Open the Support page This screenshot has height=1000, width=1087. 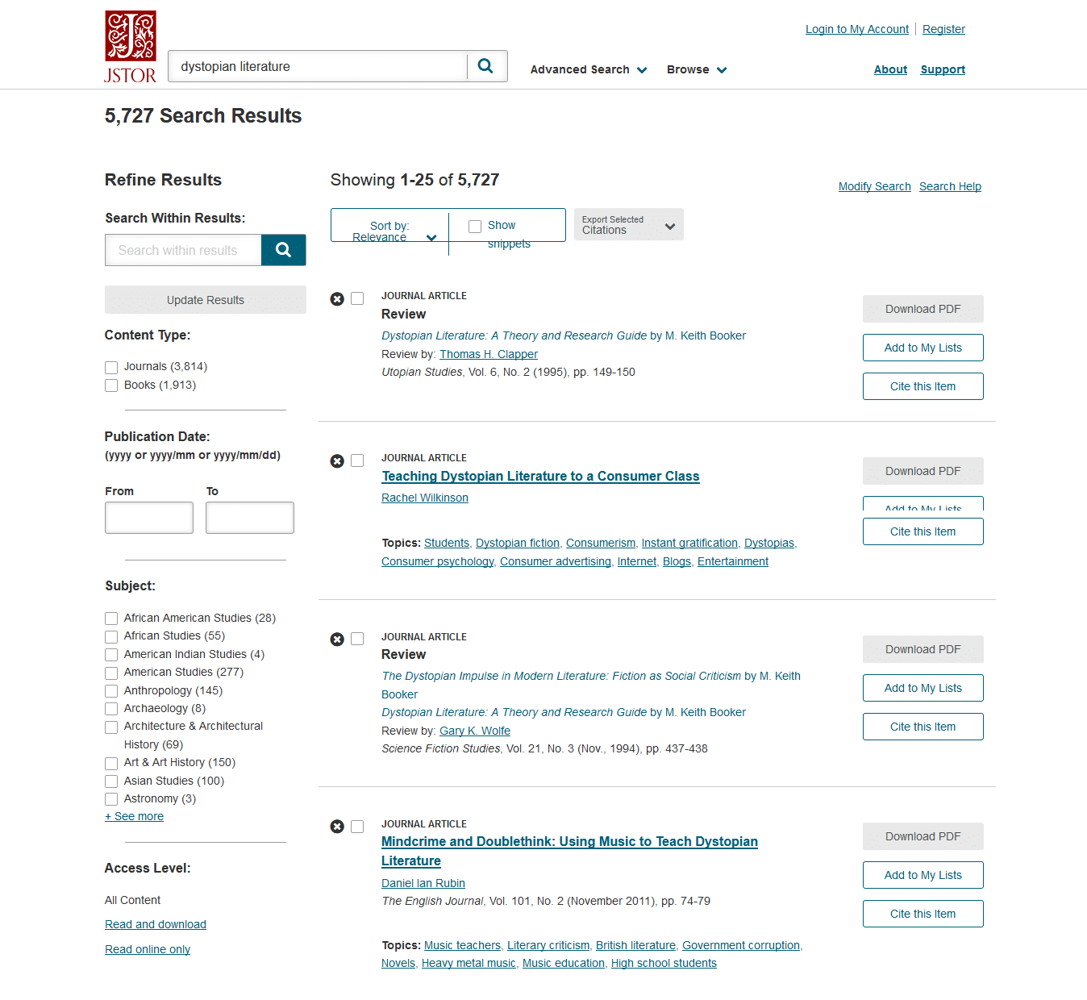click(943, 69)
